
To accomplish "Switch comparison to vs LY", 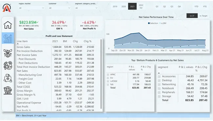I will (x=192, y=16).
